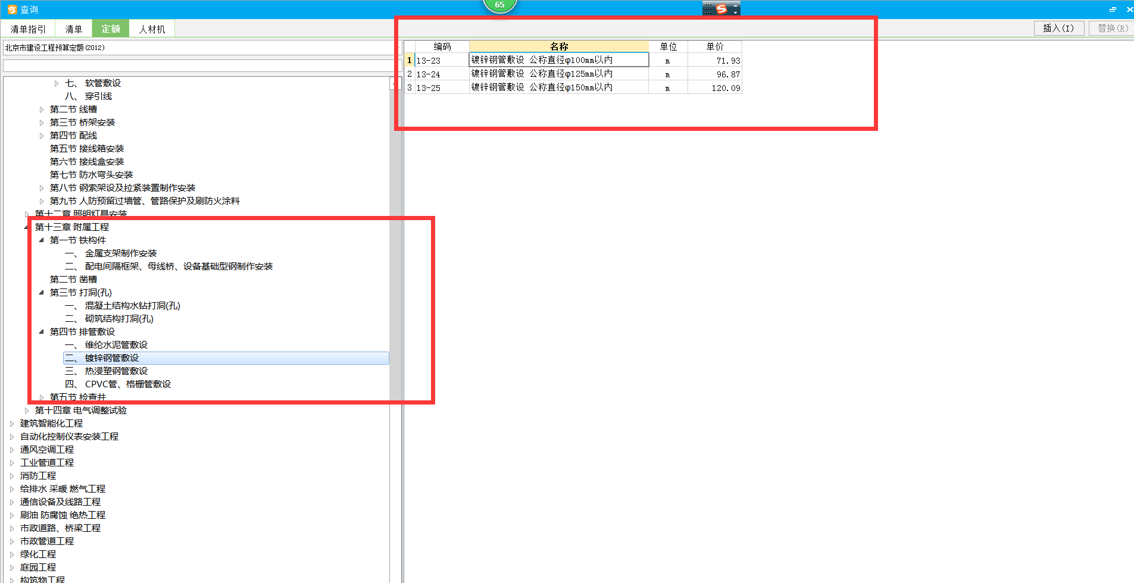Select 第十三章 附属工程

72,227
